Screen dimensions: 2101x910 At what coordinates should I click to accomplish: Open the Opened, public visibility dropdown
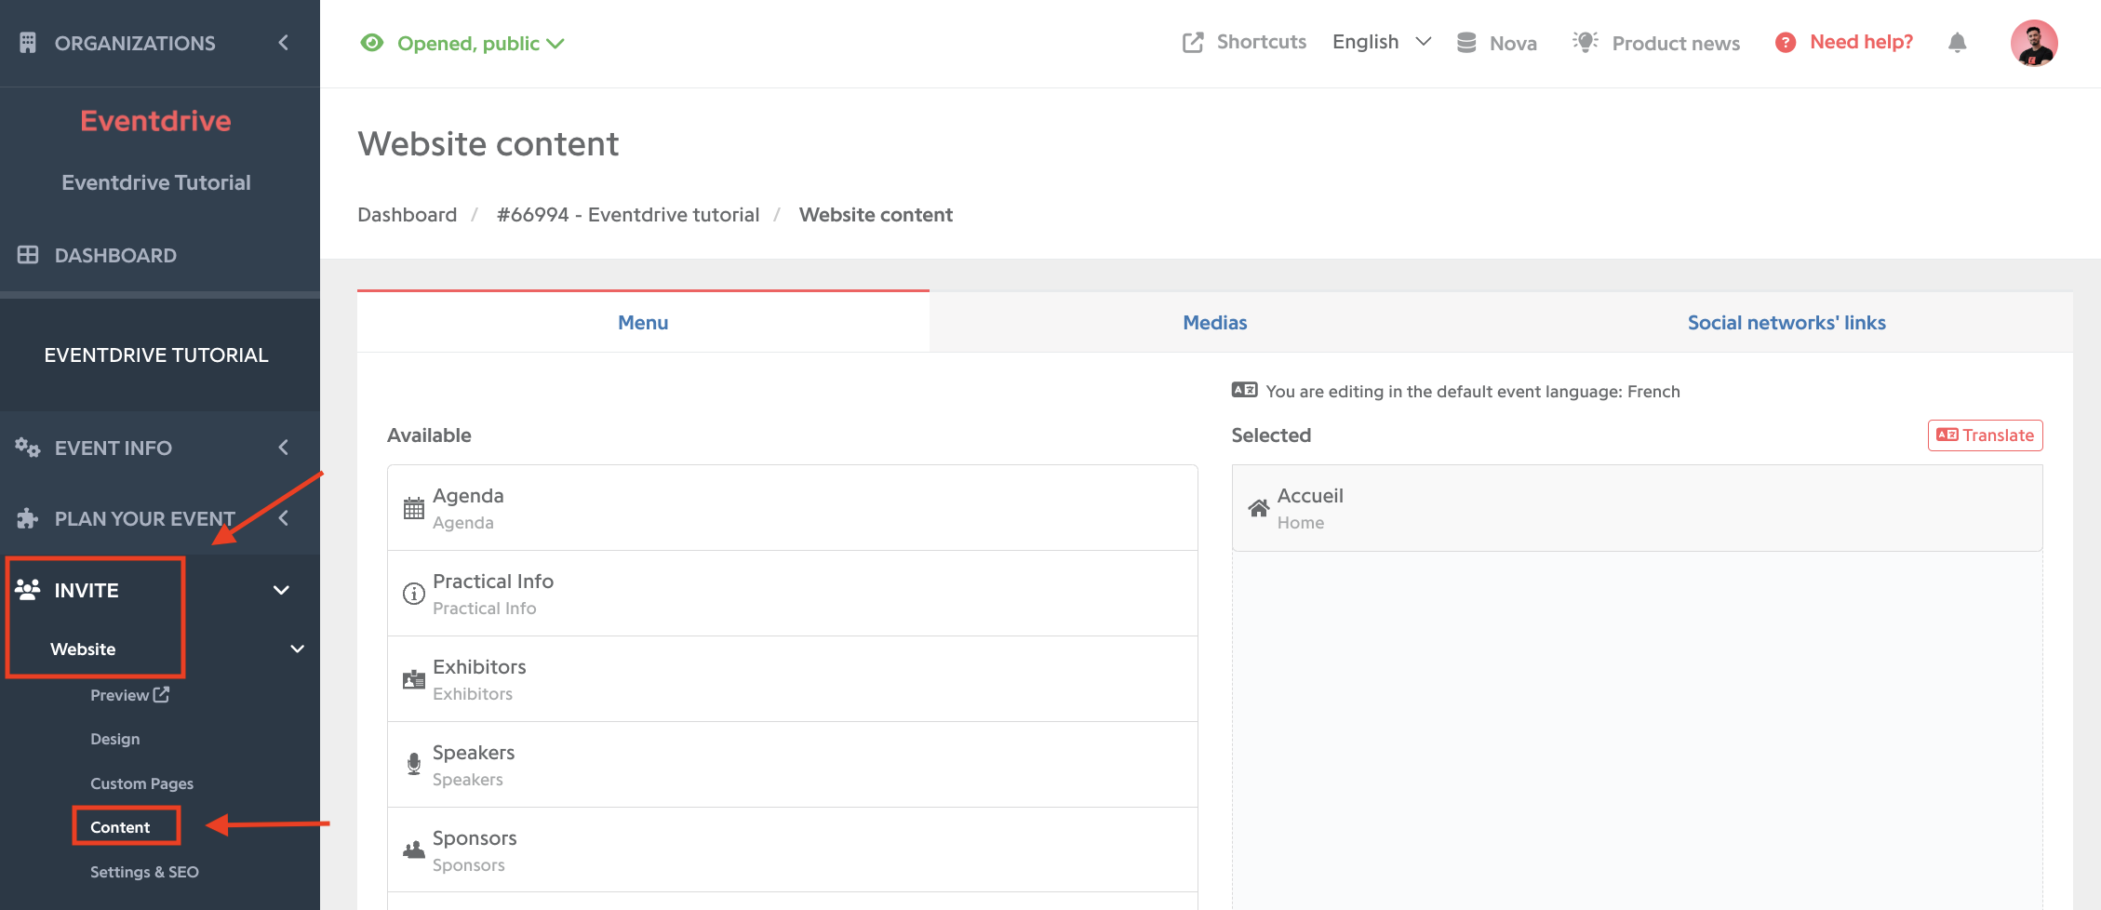point(462,44)
